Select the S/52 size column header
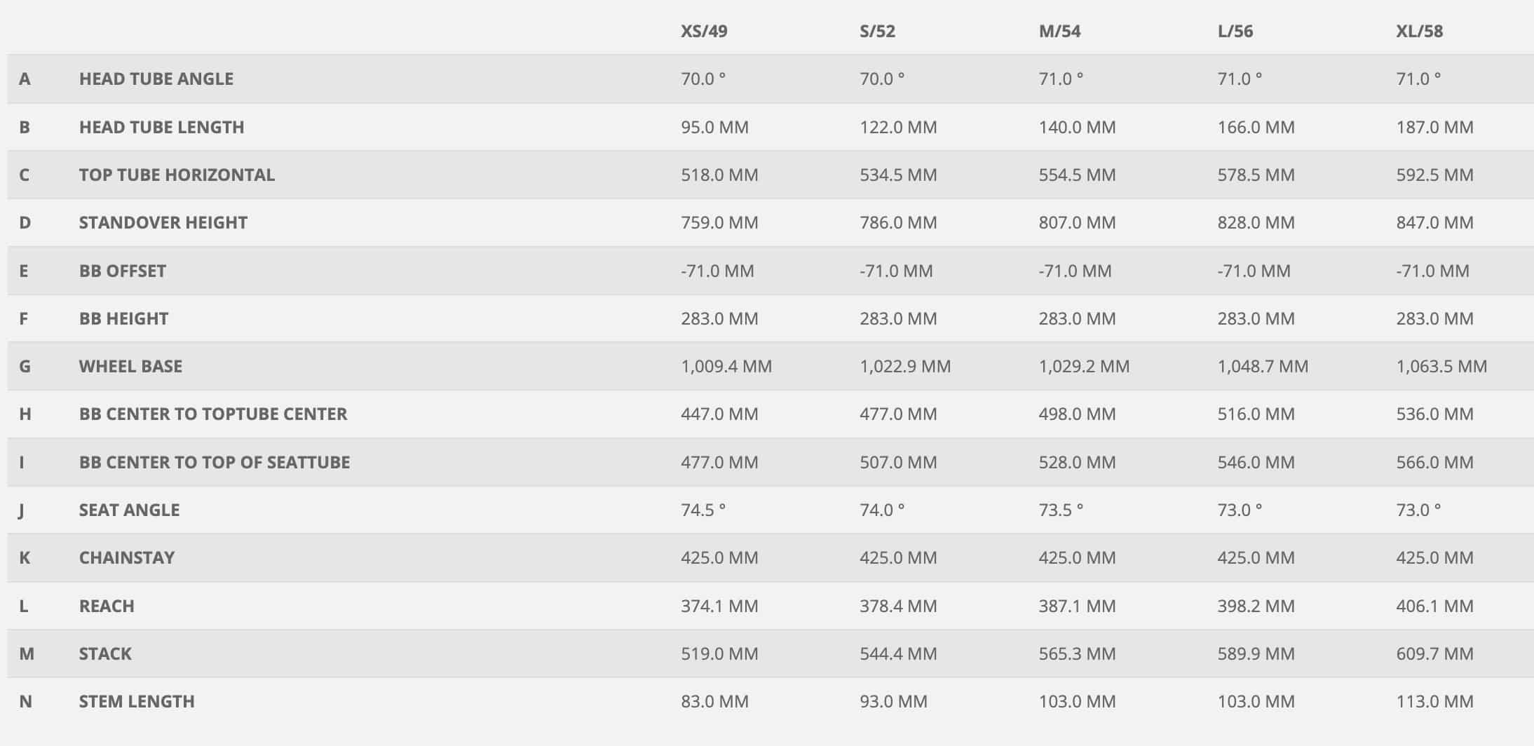Viewport: 1534px width, 746px height. 877,32
